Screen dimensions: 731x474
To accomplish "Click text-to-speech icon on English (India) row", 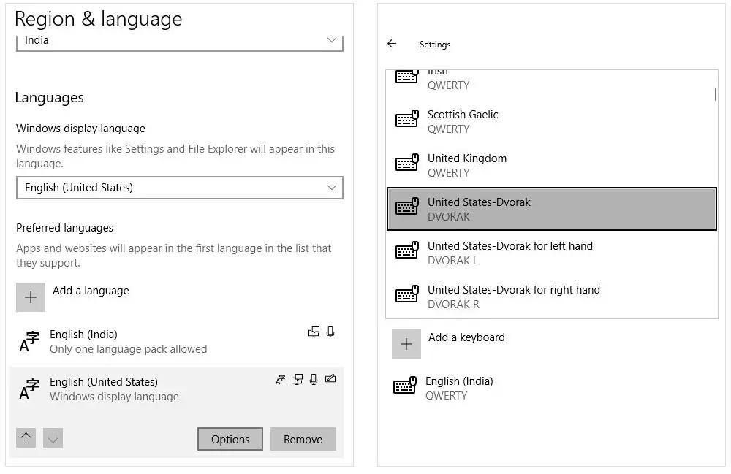I will point(314,332).
